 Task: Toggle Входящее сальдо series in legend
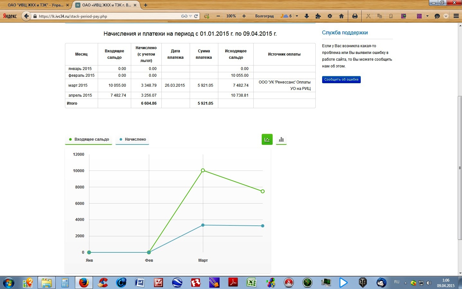coord(89,139)
